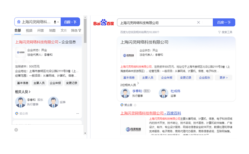Click company title in right info card

coord(144,42)
